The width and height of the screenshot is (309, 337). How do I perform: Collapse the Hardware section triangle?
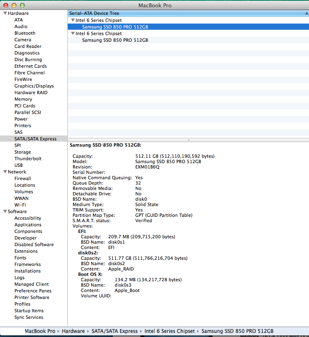click(5, 13)
